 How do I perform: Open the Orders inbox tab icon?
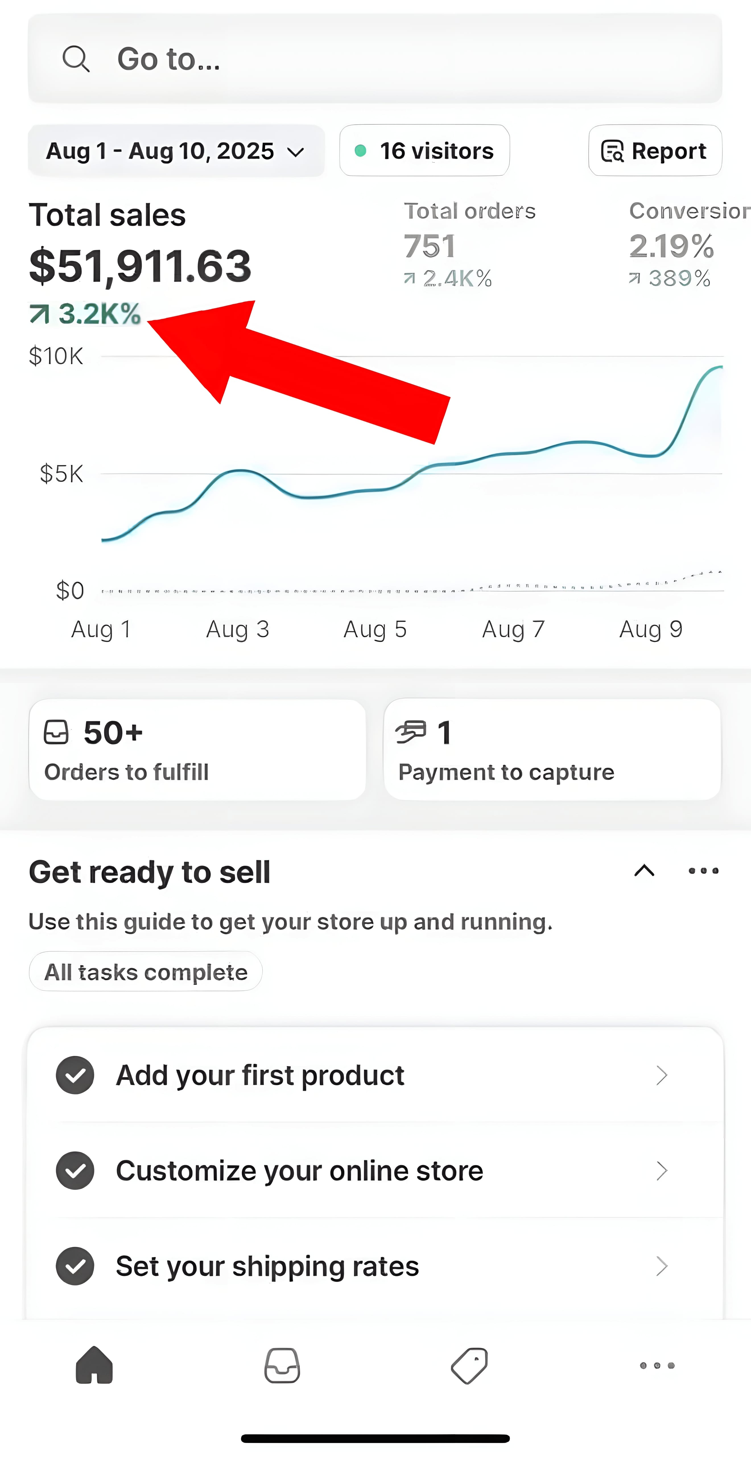pos(282,1365)
